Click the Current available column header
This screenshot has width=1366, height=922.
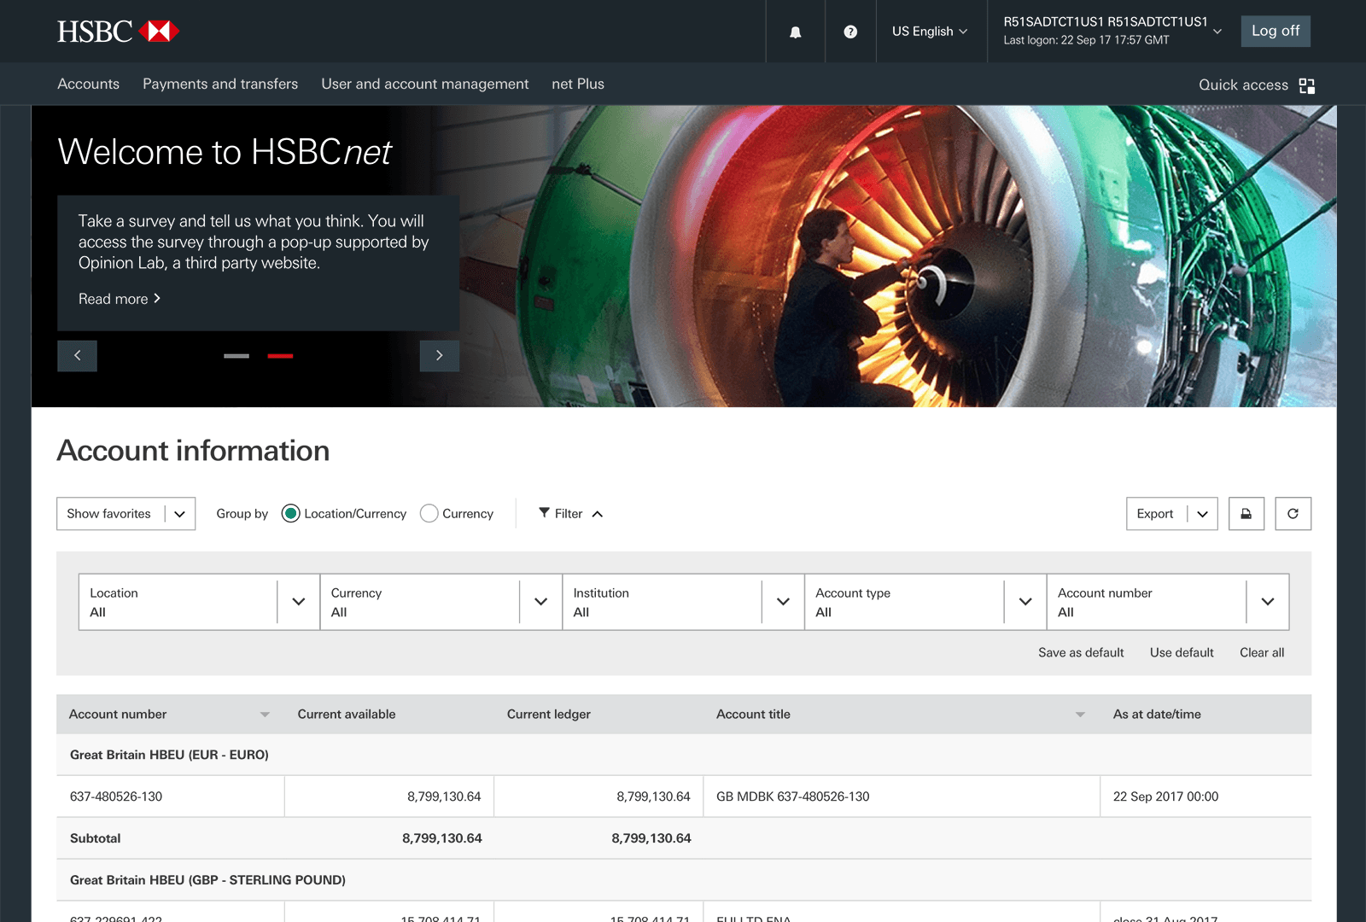[347, 715]
